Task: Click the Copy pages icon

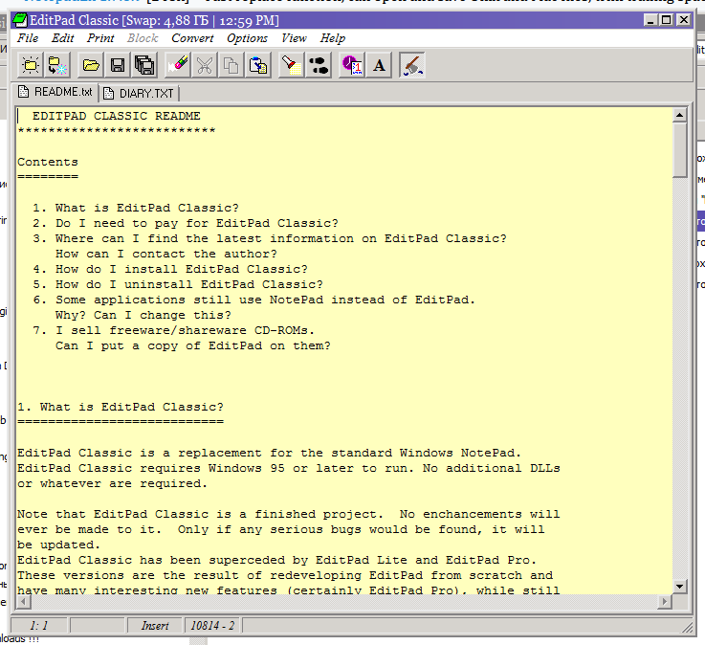Action: pos(231,66)
